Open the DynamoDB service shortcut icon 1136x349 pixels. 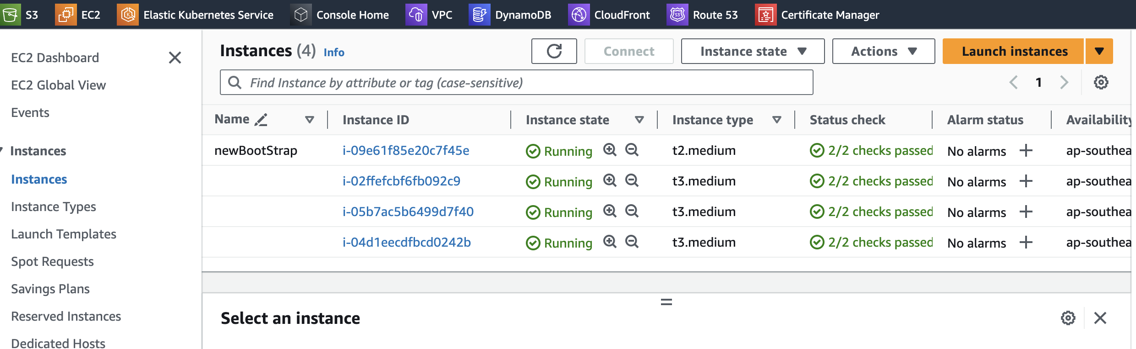(480, 15)
